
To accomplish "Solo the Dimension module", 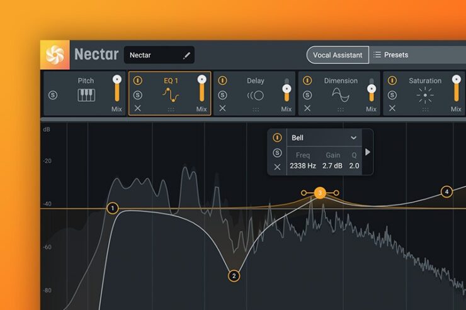I will coord(307,95).
